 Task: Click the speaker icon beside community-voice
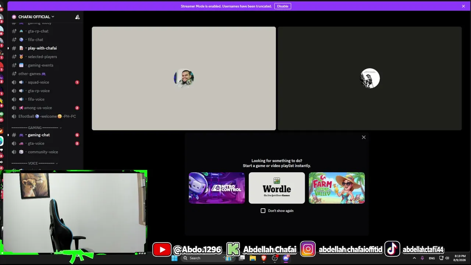coord(14,152)
